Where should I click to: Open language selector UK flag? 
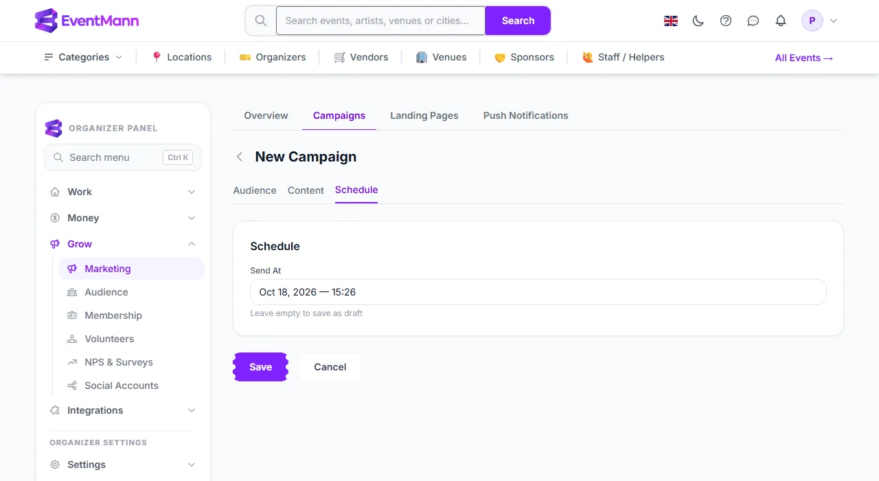coord(671,21)
